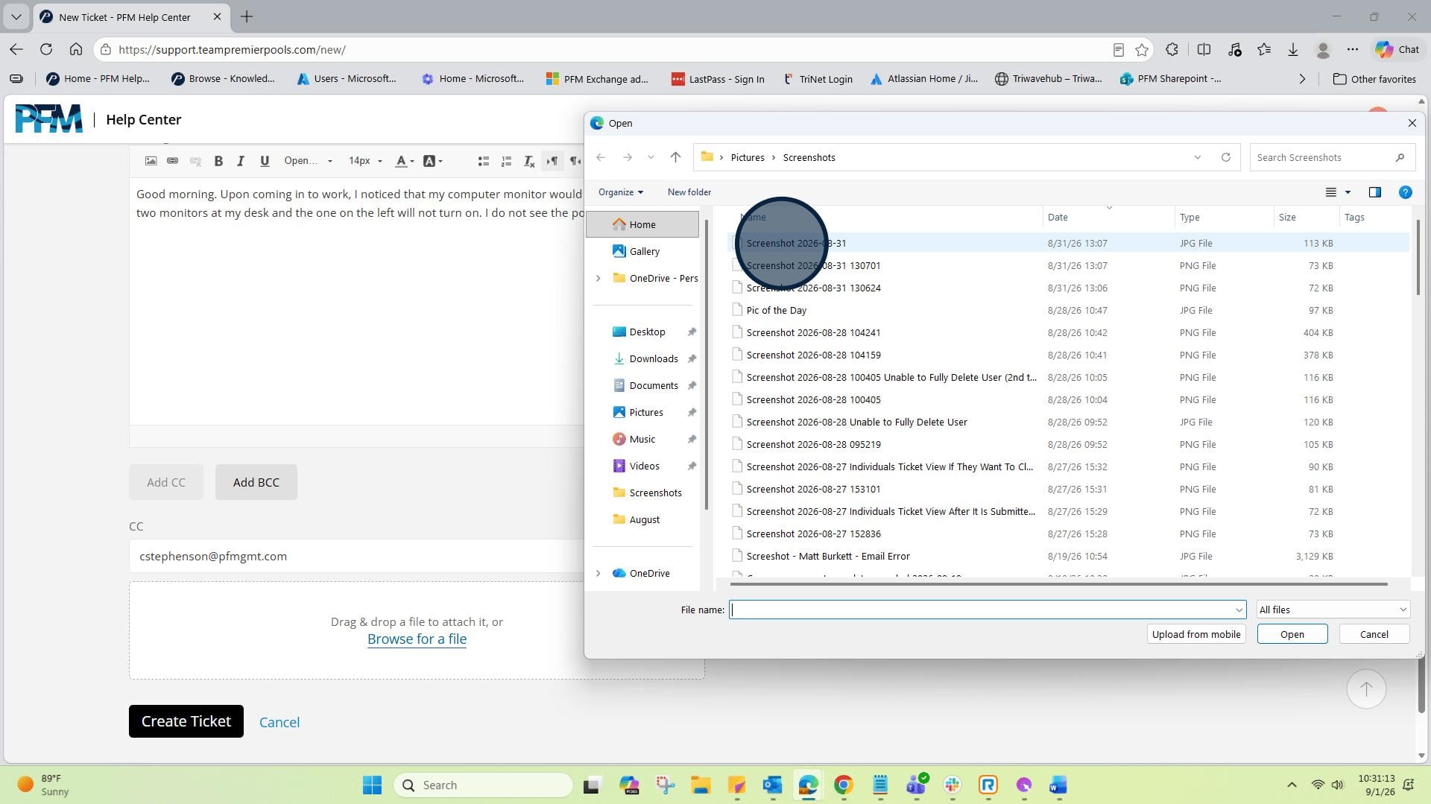Insert a numbered list in the editor
1431x804 pixels.
coord(506,161)
